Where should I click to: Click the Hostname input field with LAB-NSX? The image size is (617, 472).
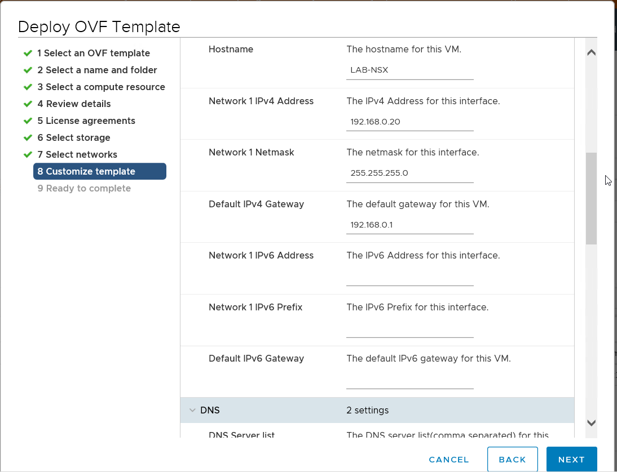(409, 70)
